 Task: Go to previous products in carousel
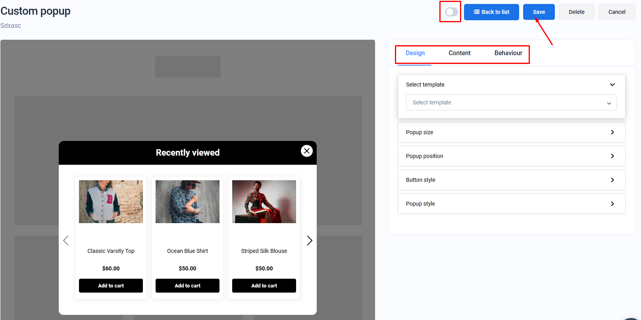[x=66, y=240]
